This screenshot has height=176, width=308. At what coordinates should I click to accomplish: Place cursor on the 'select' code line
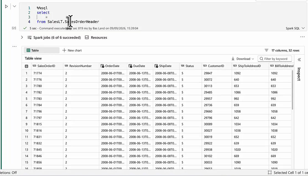click(43, 12)
